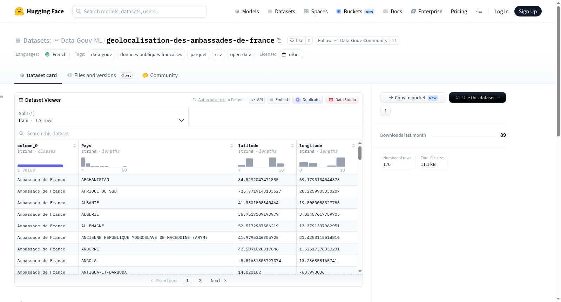Expand the Split train selector

(101, 117)
